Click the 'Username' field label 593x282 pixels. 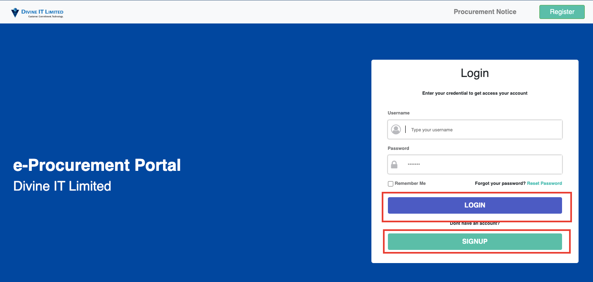pyautogui.click(x=399, y=113)
